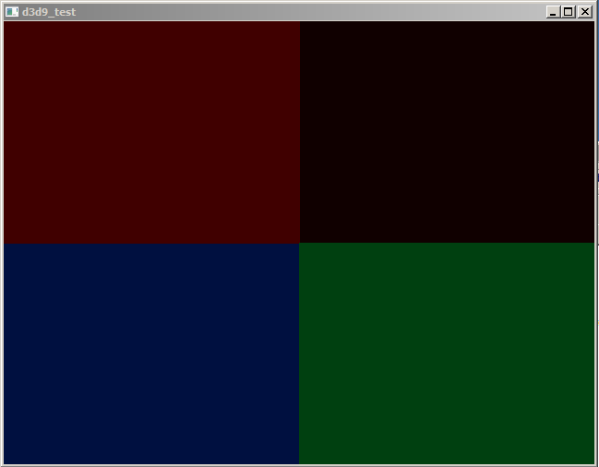The image size is (599, 467).
Task: Maximize the d3d9_test window
Action: click(x=568, y=12)
